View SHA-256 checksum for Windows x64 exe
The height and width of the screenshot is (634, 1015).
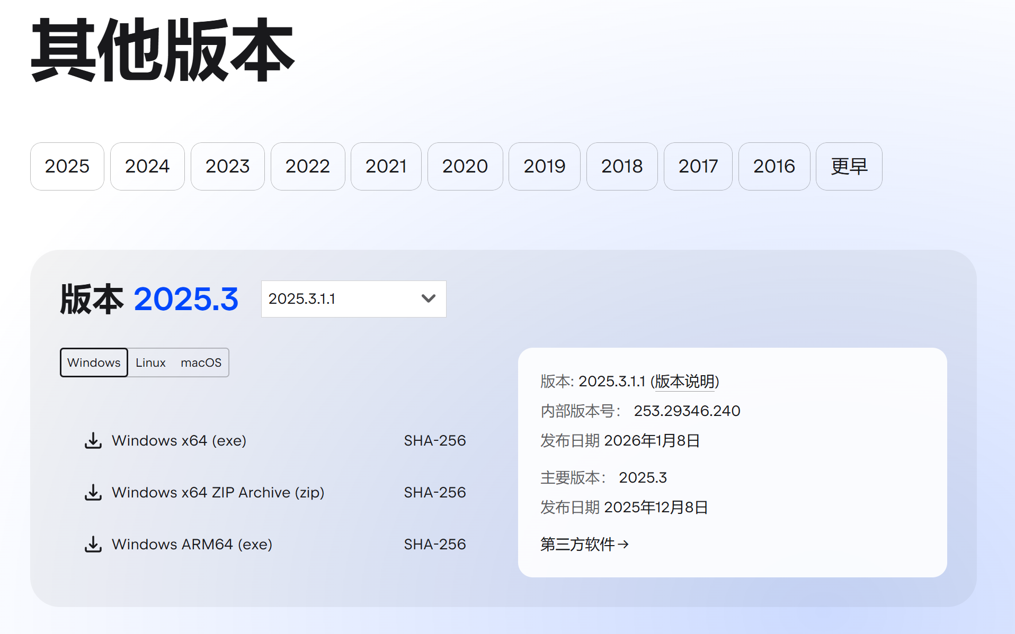(x=434, y=440)
